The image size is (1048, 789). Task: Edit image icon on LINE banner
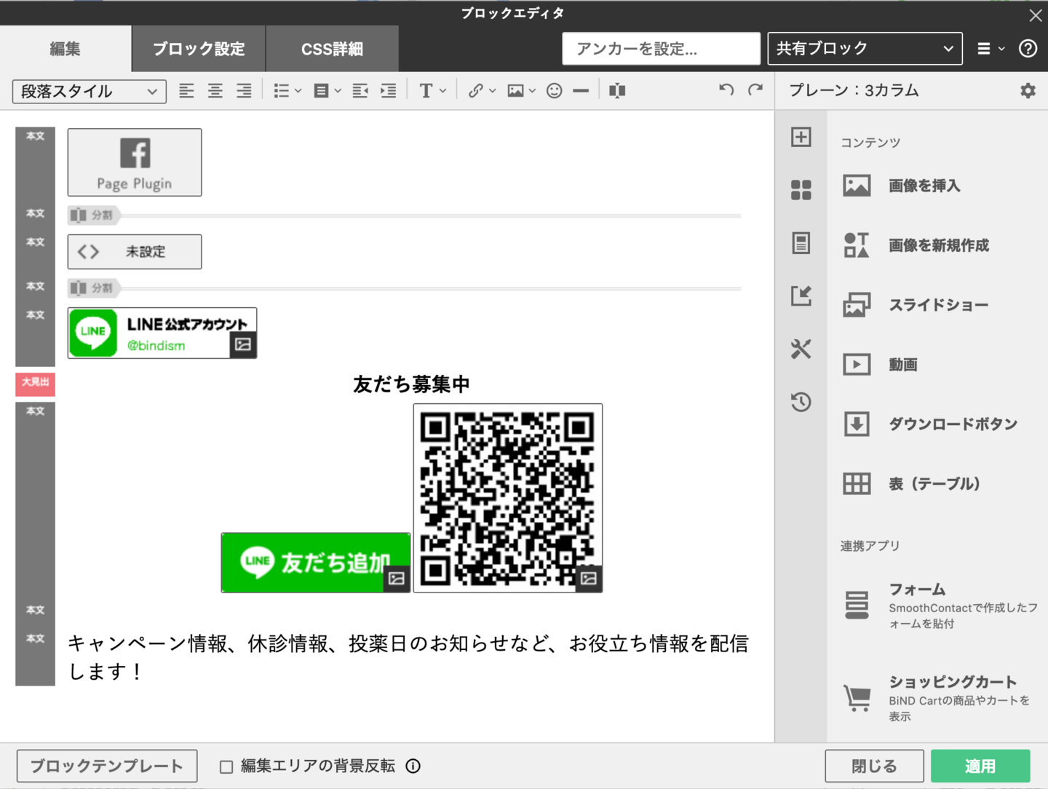(243, 344)
